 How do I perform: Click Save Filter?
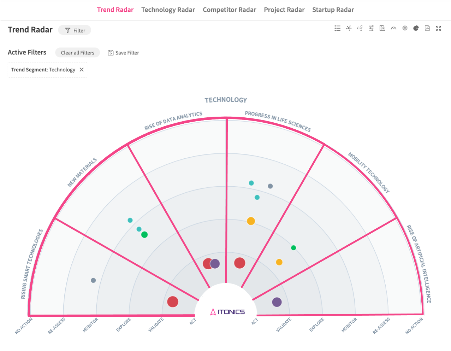click(123, 53)
